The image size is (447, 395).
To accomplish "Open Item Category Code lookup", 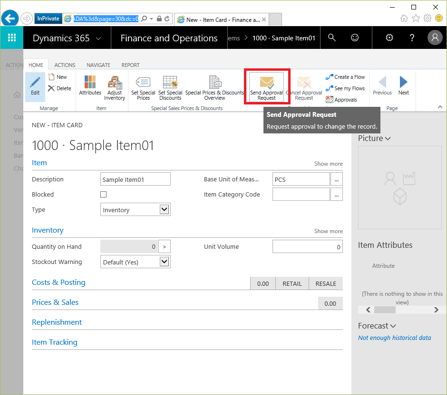I will [337, 194].
